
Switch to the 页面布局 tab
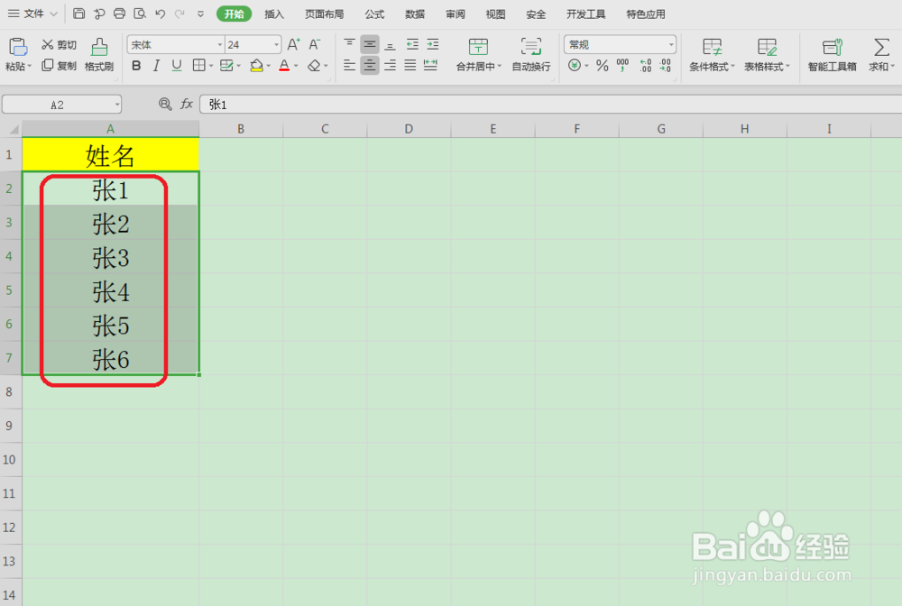pyautogui.click(x=324, y=14)
